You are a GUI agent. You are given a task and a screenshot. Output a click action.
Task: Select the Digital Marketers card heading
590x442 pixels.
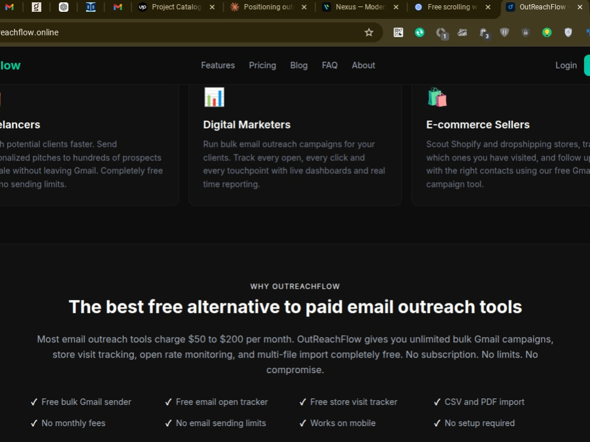pos(247,125)
